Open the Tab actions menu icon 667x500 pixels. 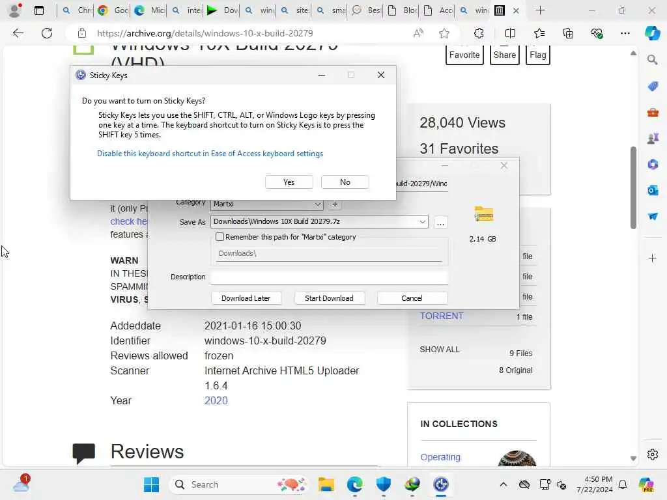pyautogui.click(x=38, y=10)
